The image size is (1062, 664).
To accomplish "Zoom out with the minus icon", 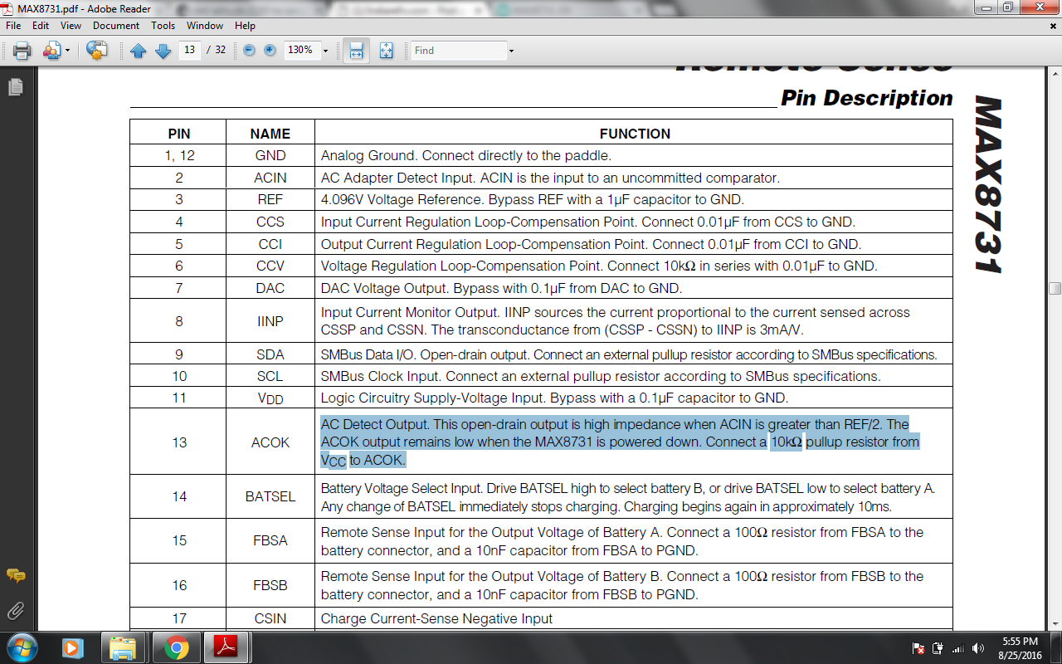I will 249,51.
